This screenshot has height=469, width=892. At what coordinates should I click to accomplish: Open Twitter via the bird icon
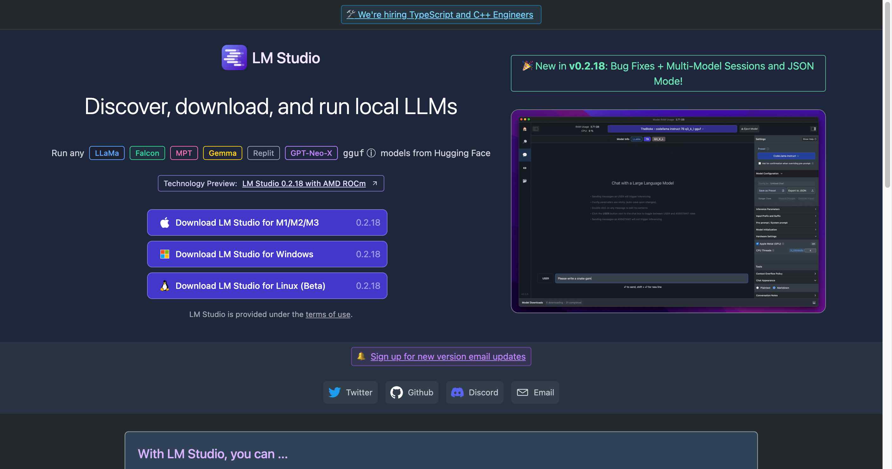335,392
